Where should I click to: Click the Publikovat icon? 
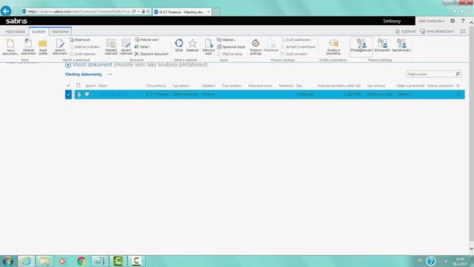pos(271,43)
